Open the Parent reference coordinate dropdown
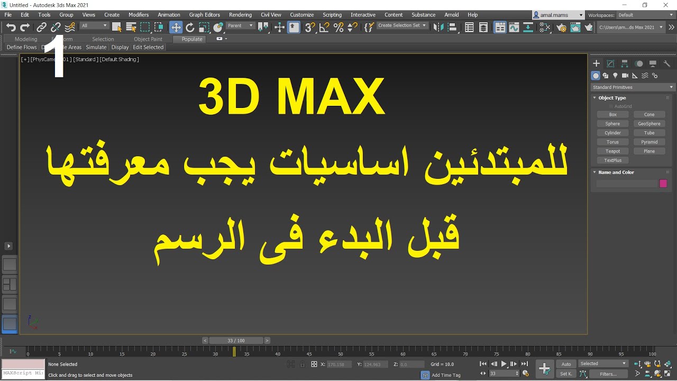Viewport: 677px width, 381px height. point(241,25)
